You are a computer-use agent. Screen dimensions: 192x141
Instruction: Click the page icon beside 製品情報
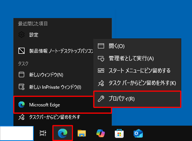22,51
